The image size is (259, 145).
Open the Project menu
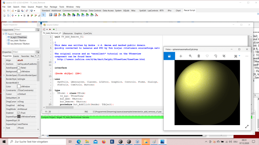(39, 7)
